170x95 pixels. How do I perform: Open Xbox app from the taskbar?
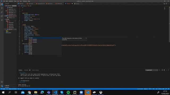pyautogui.click(x=101, y=92)
